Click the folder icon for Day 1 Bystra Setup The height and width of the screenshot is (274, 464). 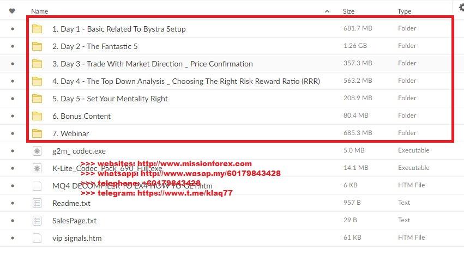tap(37, 29)
